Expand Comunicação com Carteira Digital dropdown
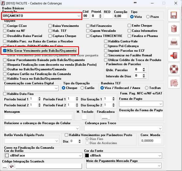This screenshot has height=171, width=182. click(x=56, y=88)
